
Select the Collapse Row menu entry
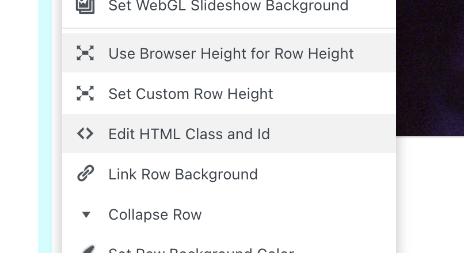coord(155,214)
